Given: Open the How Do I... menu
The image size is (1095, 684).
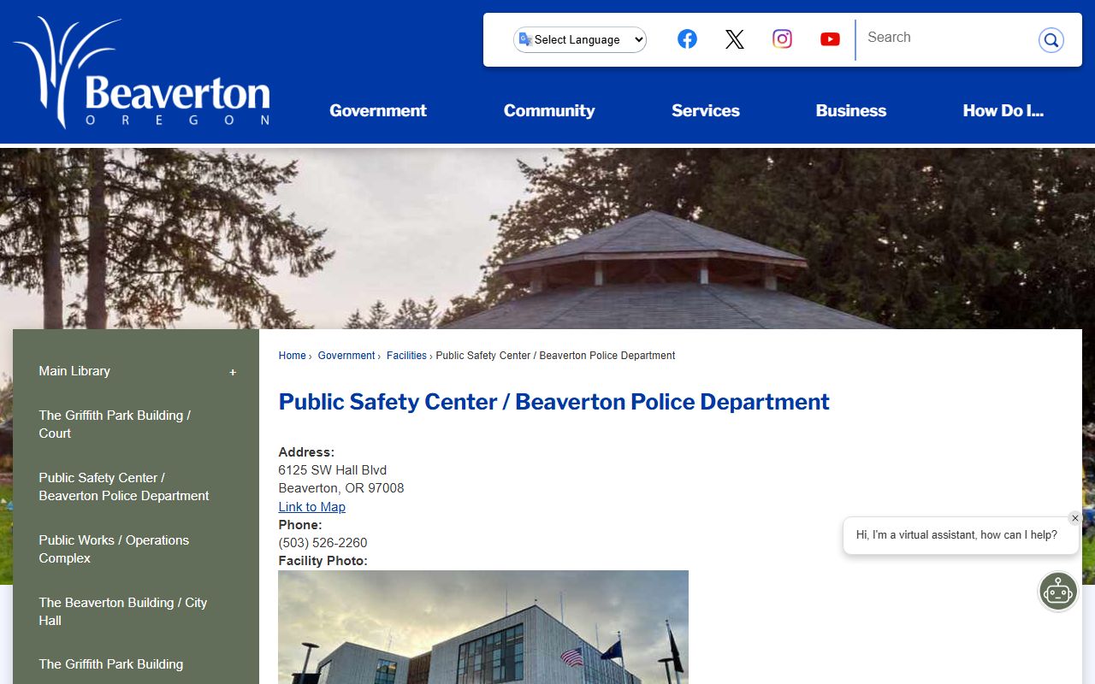Looking at the screenshot, I should 1003,110.
